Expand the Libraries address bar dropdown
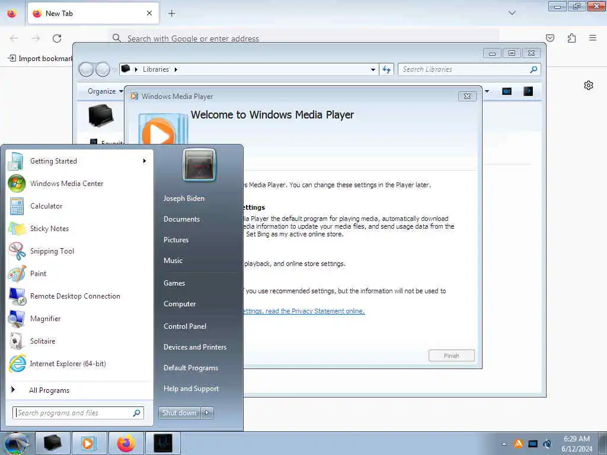 (373, 70)
